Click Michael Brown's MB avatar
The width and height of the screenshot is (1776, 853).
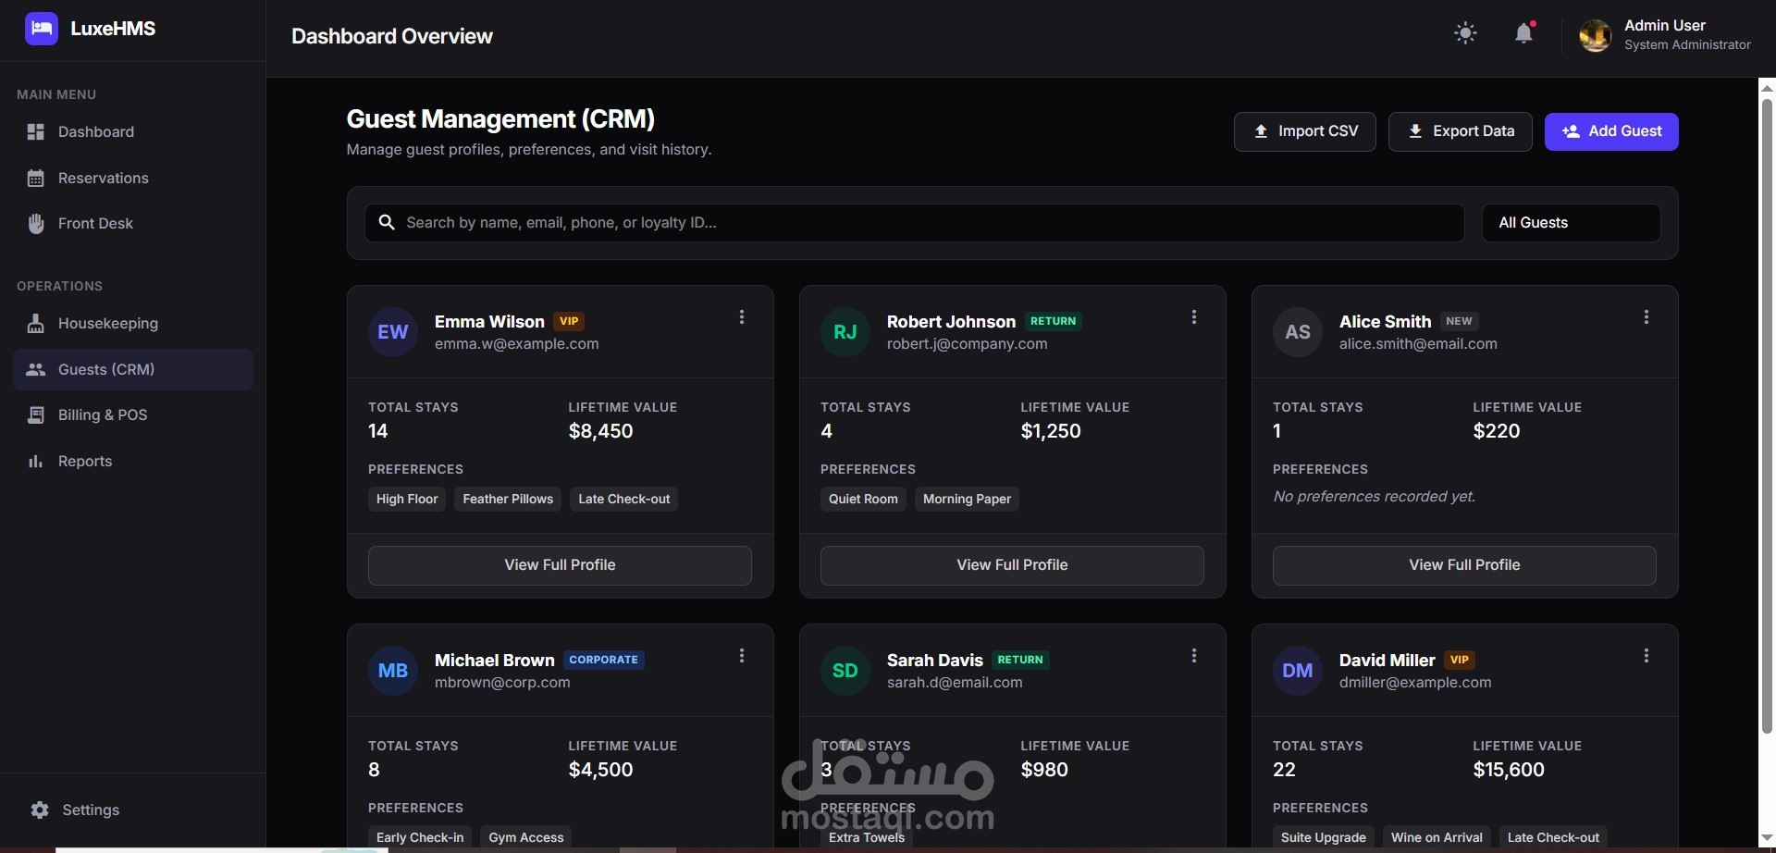click(x=393, y=671)
